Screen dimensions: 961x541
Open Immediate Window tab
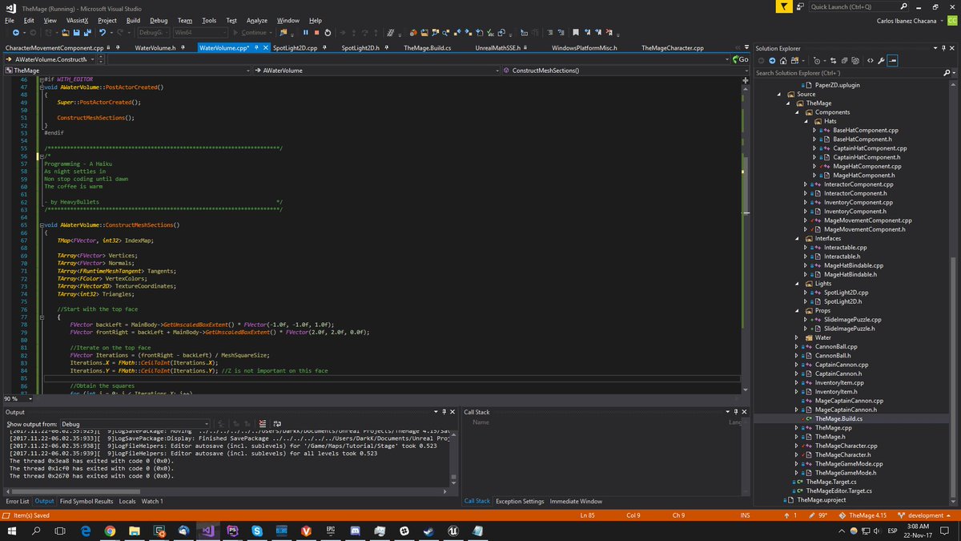(x=576, y=501)
